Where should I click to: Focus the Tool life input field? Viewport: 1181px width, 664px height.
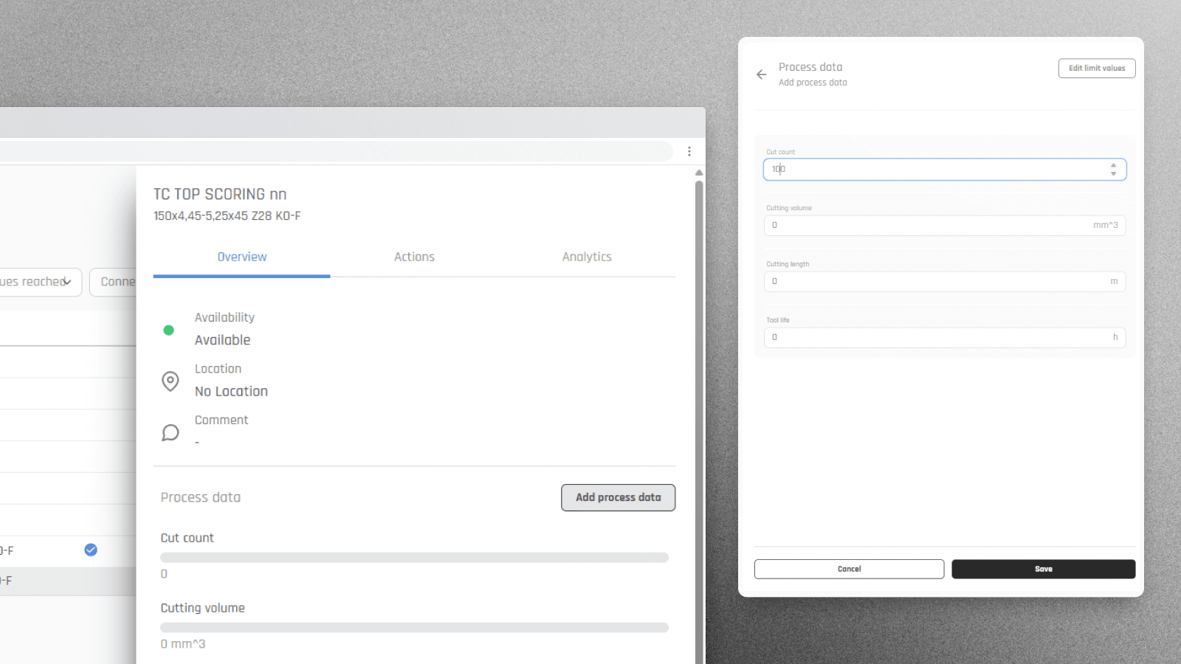click(x=944, y=337)
